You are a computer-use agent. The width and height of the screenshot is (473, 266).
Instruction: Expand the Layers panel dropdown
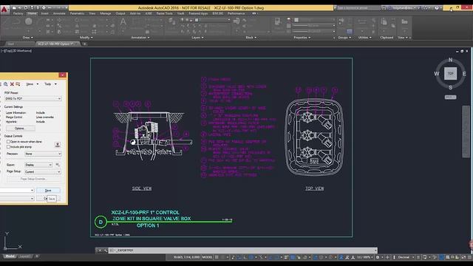tap(197, 38)
